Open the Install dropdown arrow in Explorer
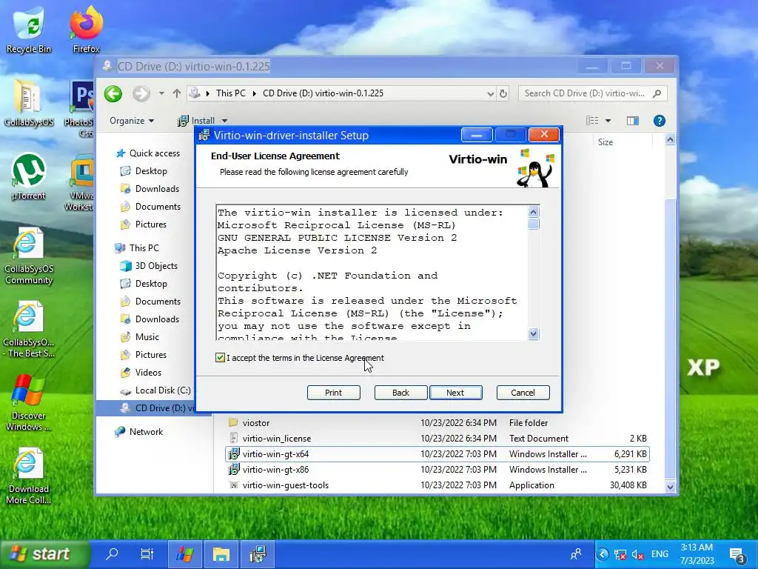This screenshot has height=569, width=758. click(x=224, y=121)
